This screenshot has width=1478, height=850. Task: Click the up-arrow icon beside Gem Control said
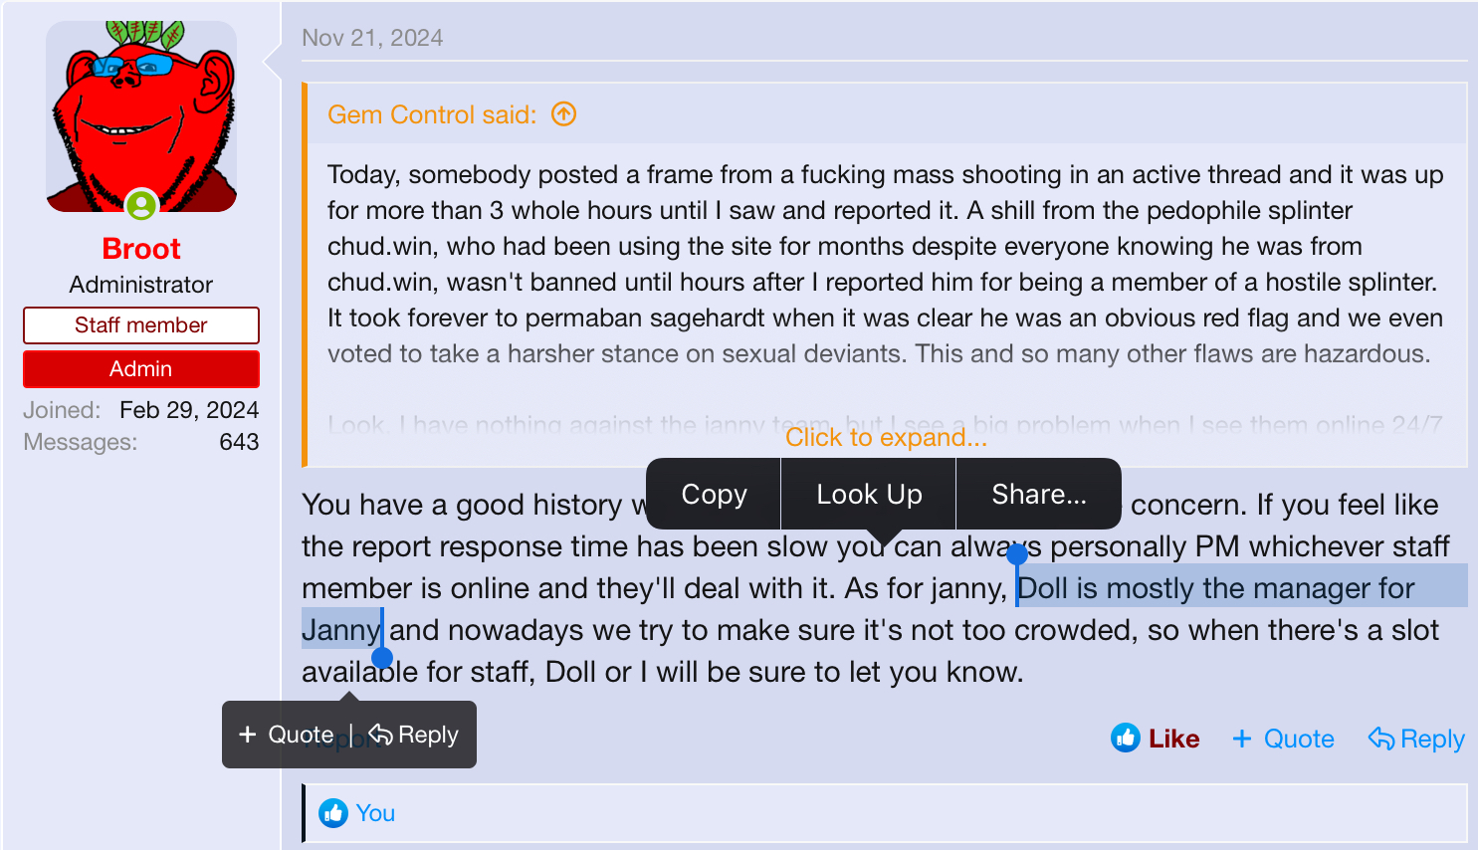coord(563,114)
